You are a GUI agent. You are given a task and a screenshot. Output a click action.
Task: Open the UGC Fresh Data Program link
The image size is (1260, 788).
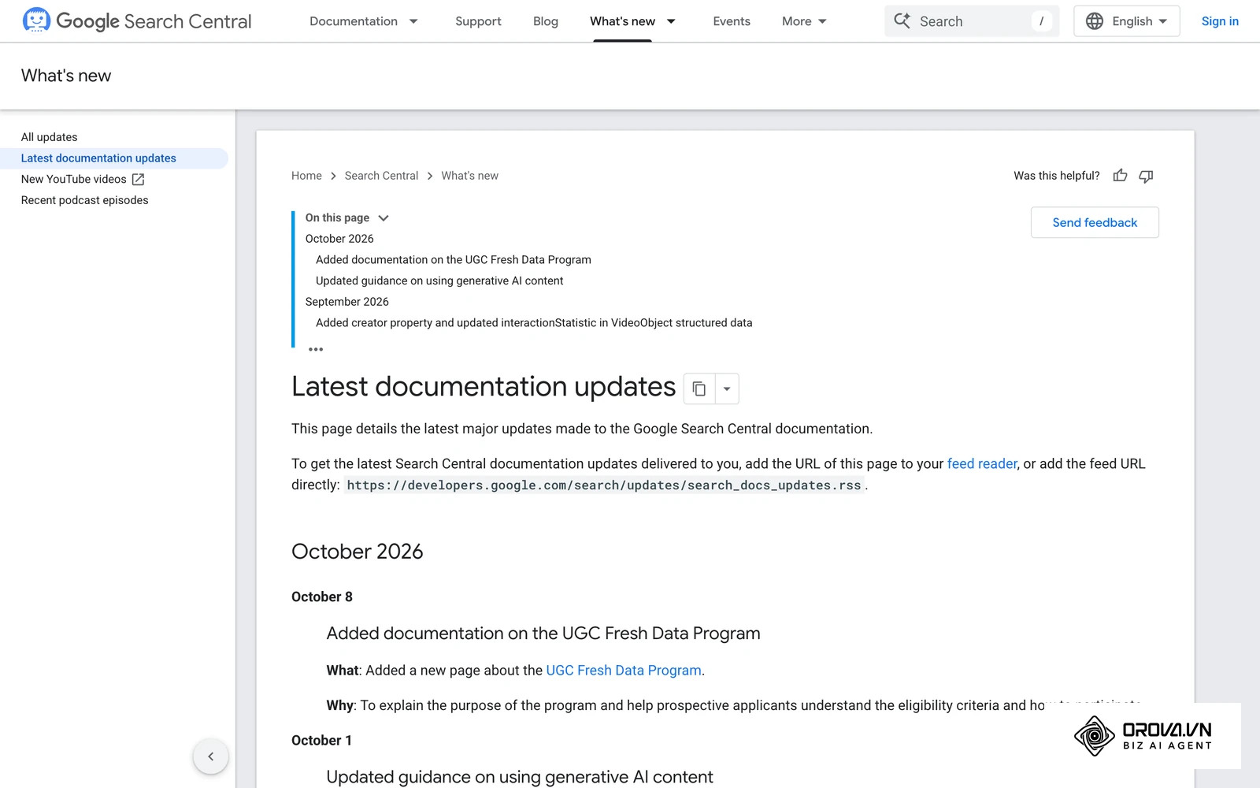click(x=623, y=670)
